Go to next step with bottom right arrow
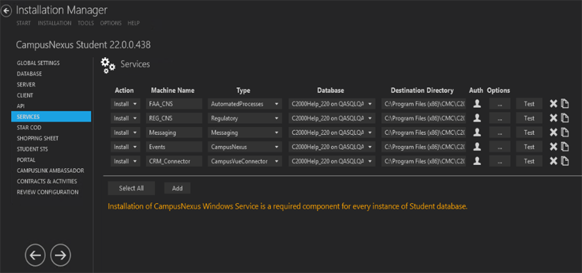The height and width of the screenshot is (273, 582). click(60, 255)
